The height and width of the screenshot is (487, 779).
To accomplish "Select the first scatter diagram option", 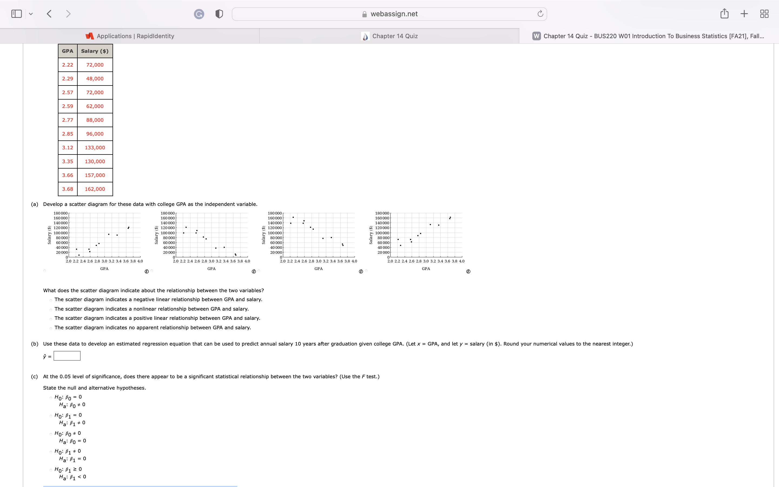I will click(x=44, y=271).
